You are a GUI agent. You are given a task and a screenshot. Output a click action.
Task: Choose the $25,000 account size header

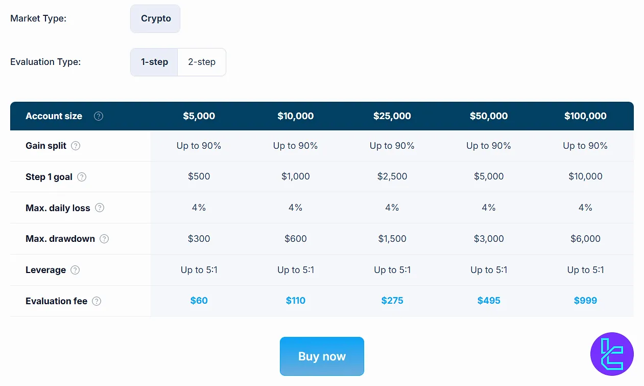tap(392, 116)
